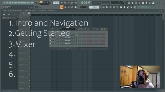Toggle the Playlist magnet snap icon
Viewport: 165px width, 92px height.
pos(5,10)
